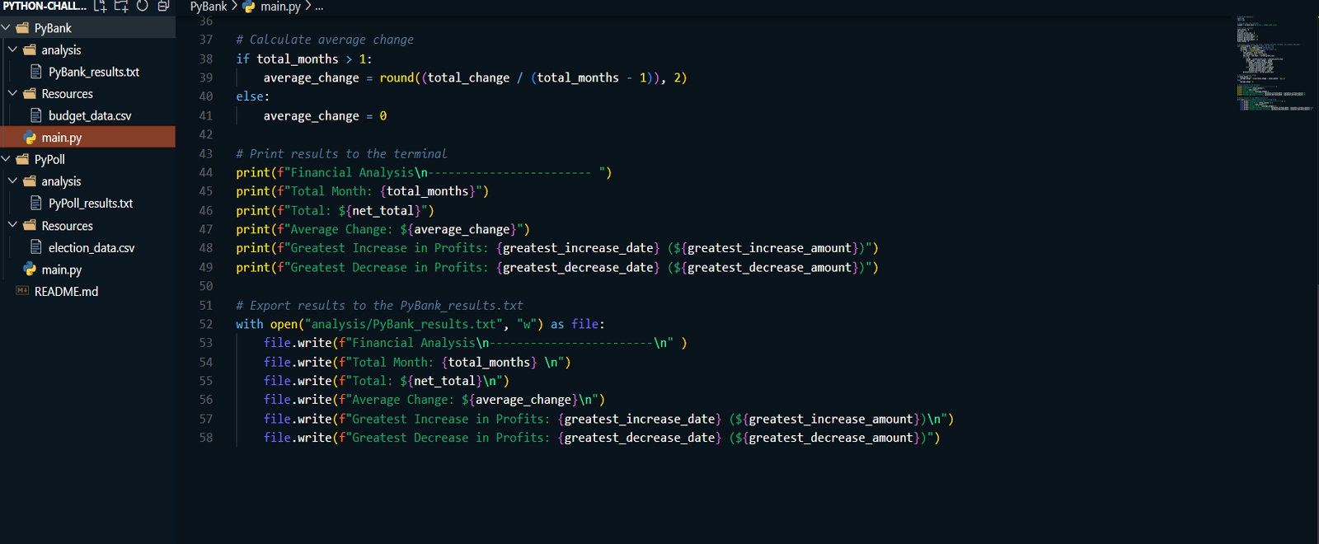Image resolution: width=1319 pixels, height=544 pixels.
Task: Click PyBank in the breadcrumb path
Action: [x=209, y=7]
